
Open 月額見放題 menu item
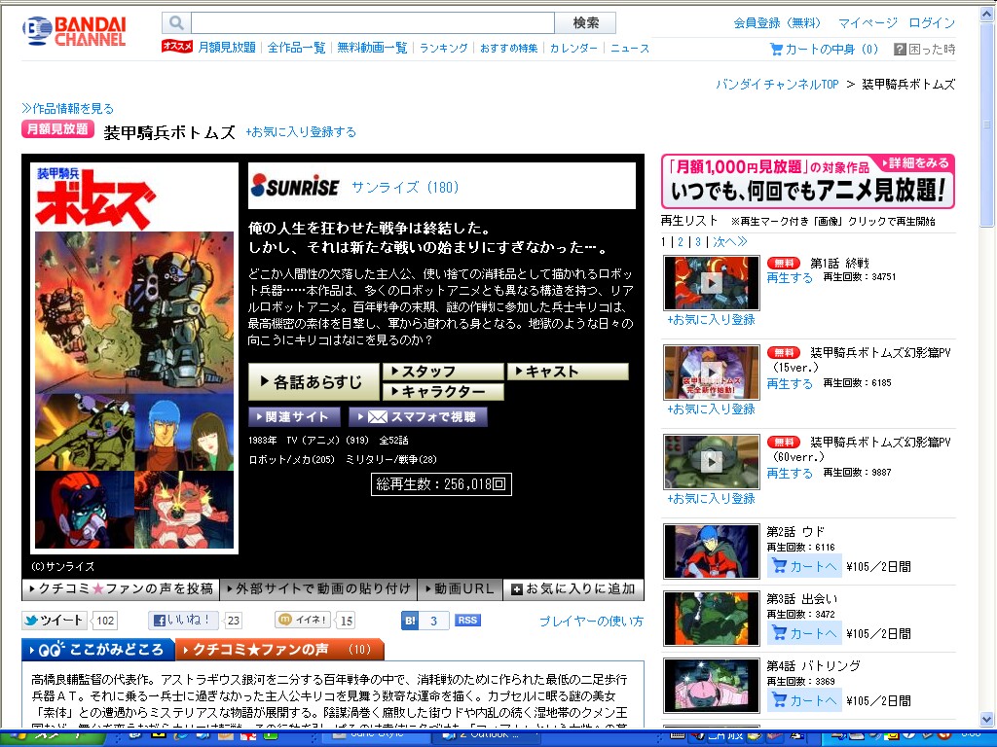coord(227,48)
